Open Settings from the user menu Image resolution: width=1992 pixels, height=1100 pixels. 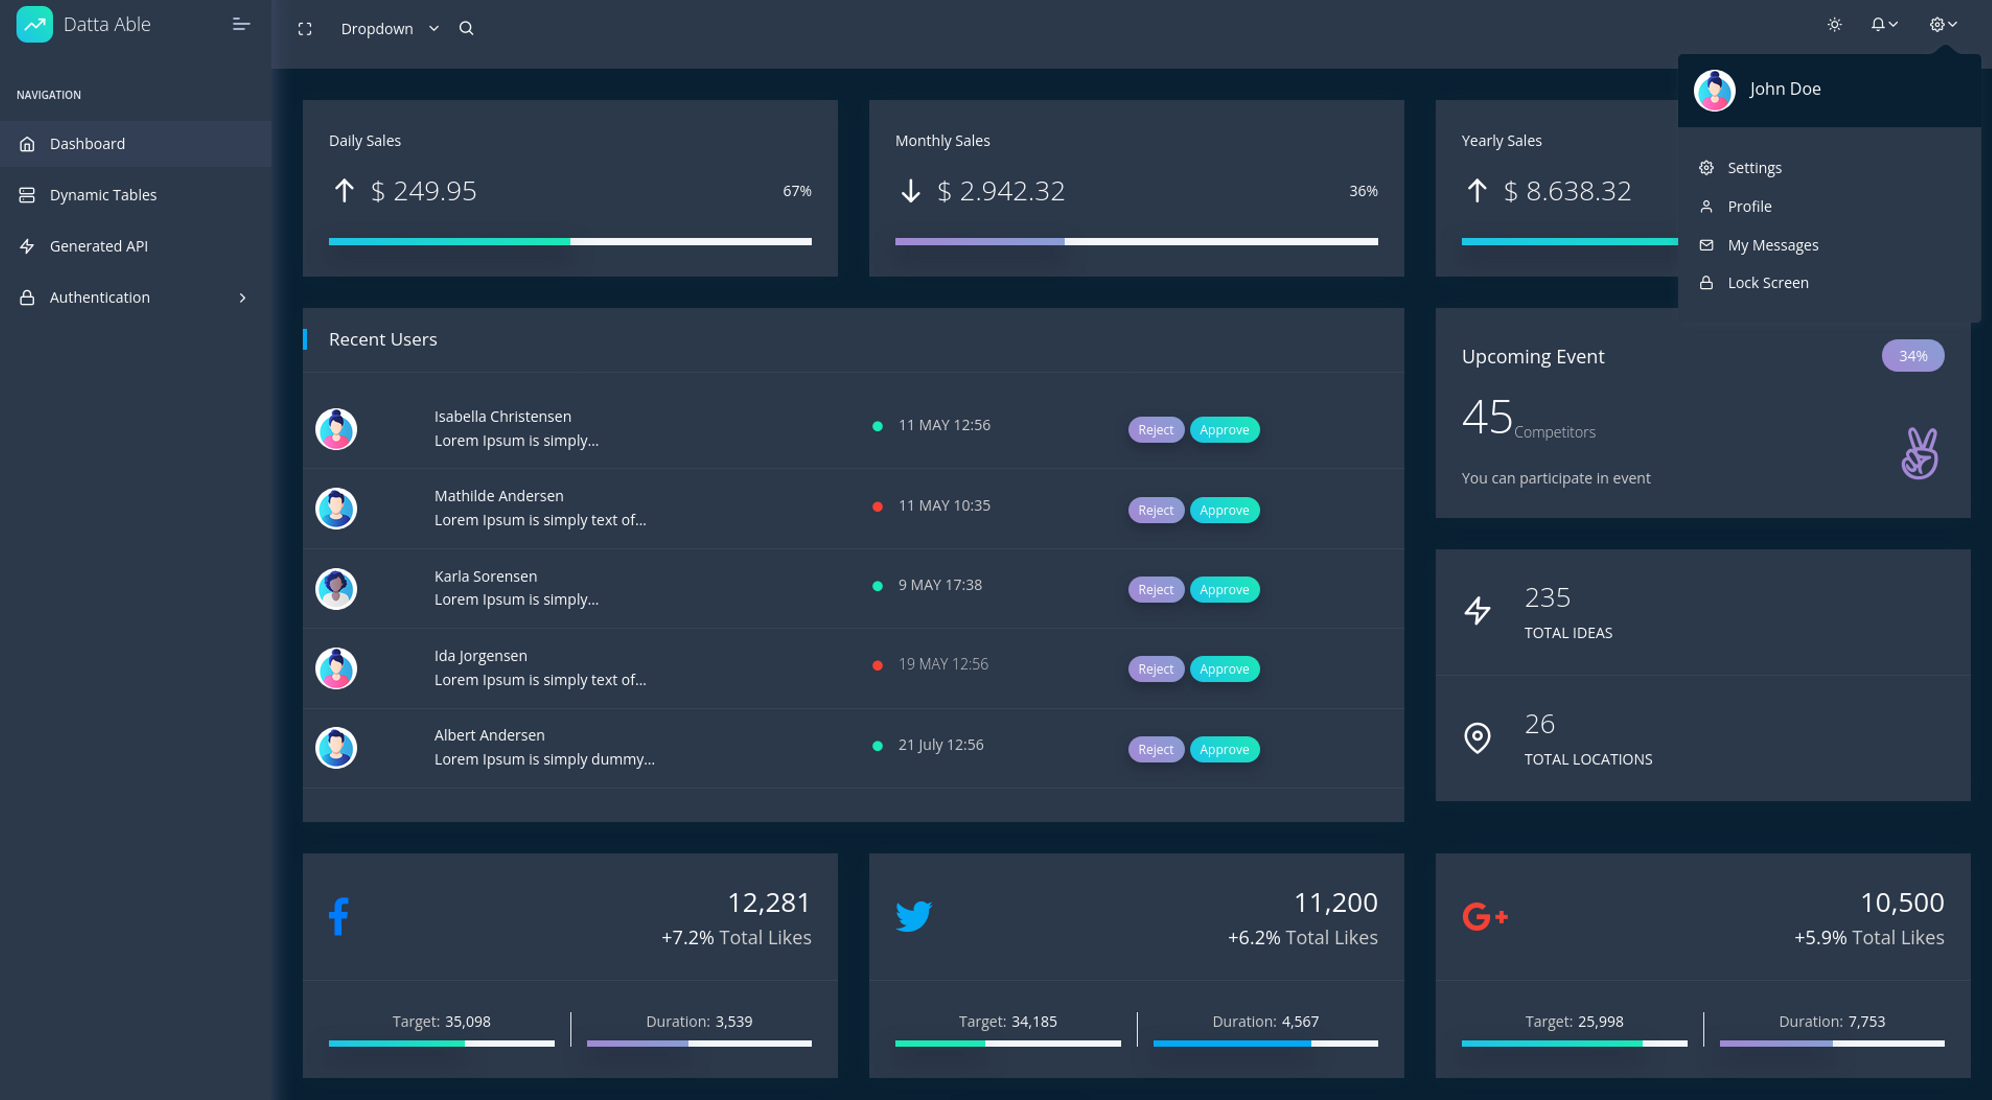[1829, 168]
